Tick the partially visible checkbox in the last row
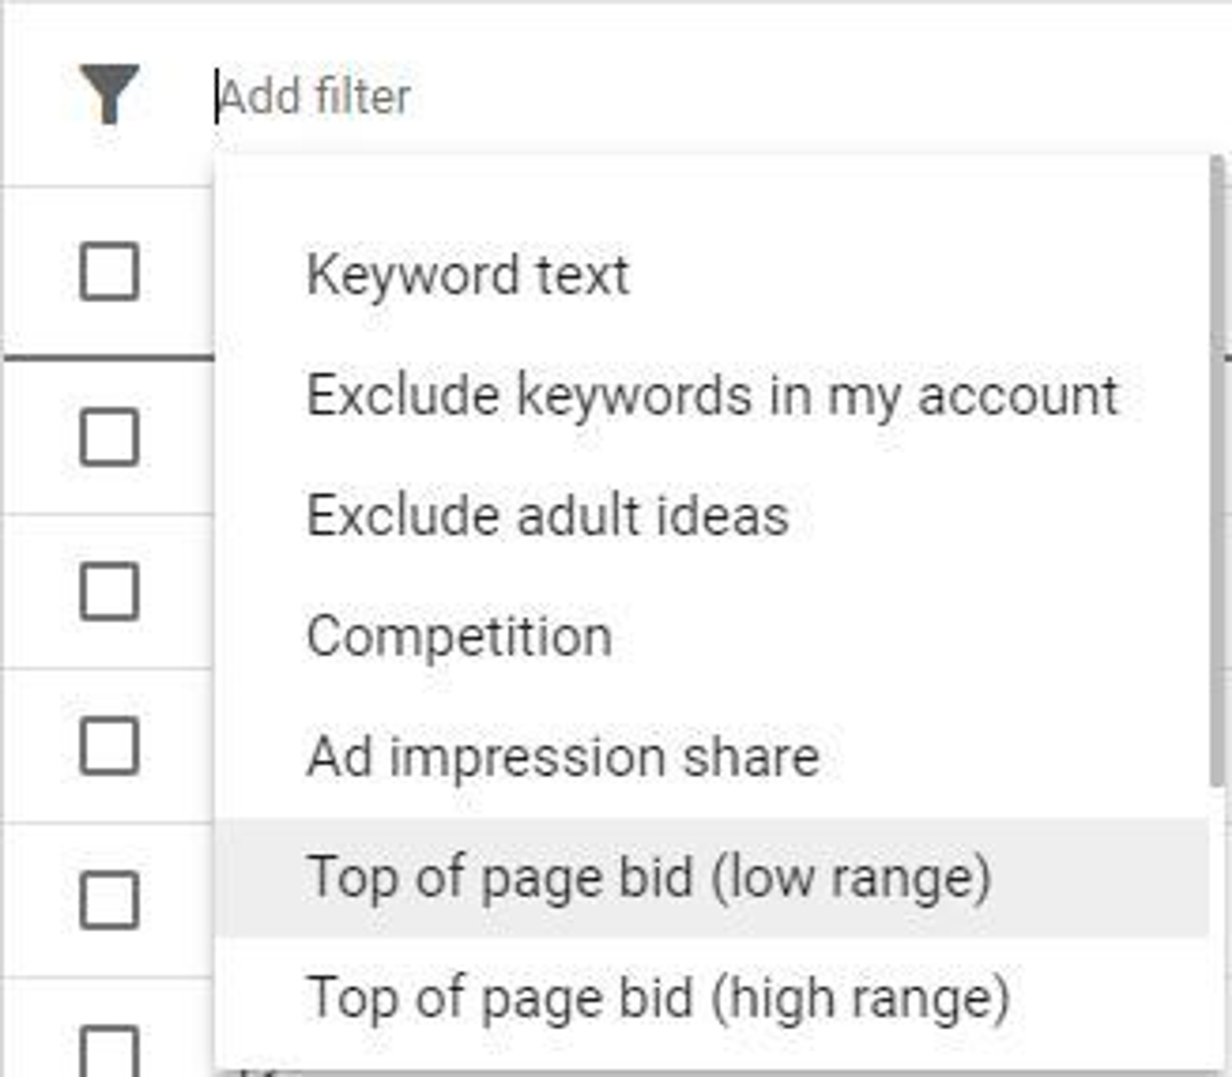The width and height of the screenshot is (1232, 1077). (x=109, y=1052)
